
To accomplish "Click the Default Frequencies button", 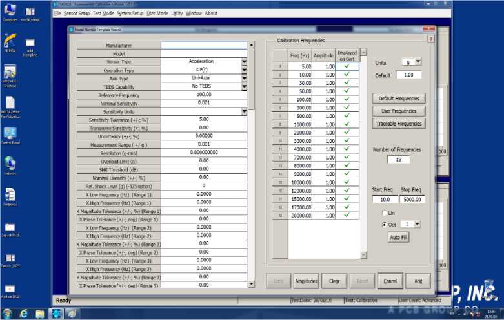I will (399, 99).
